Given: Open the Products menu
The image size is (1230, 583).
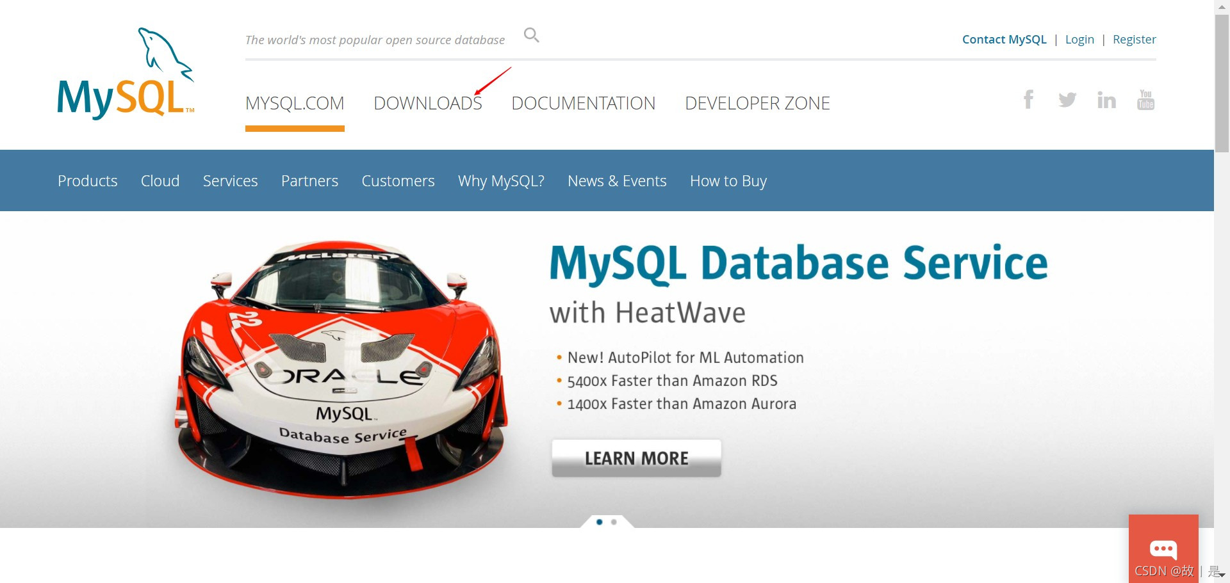Looking at the screenshot, I should (88, 181).
